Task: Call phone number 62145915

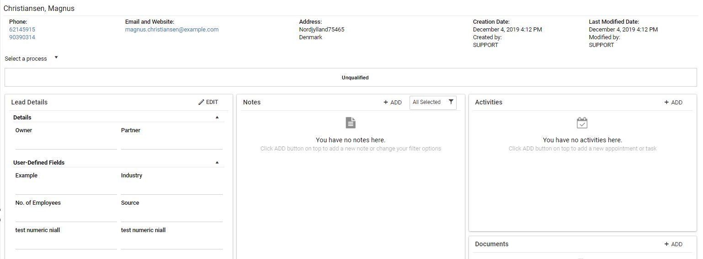Action: (x=22, y=30)
